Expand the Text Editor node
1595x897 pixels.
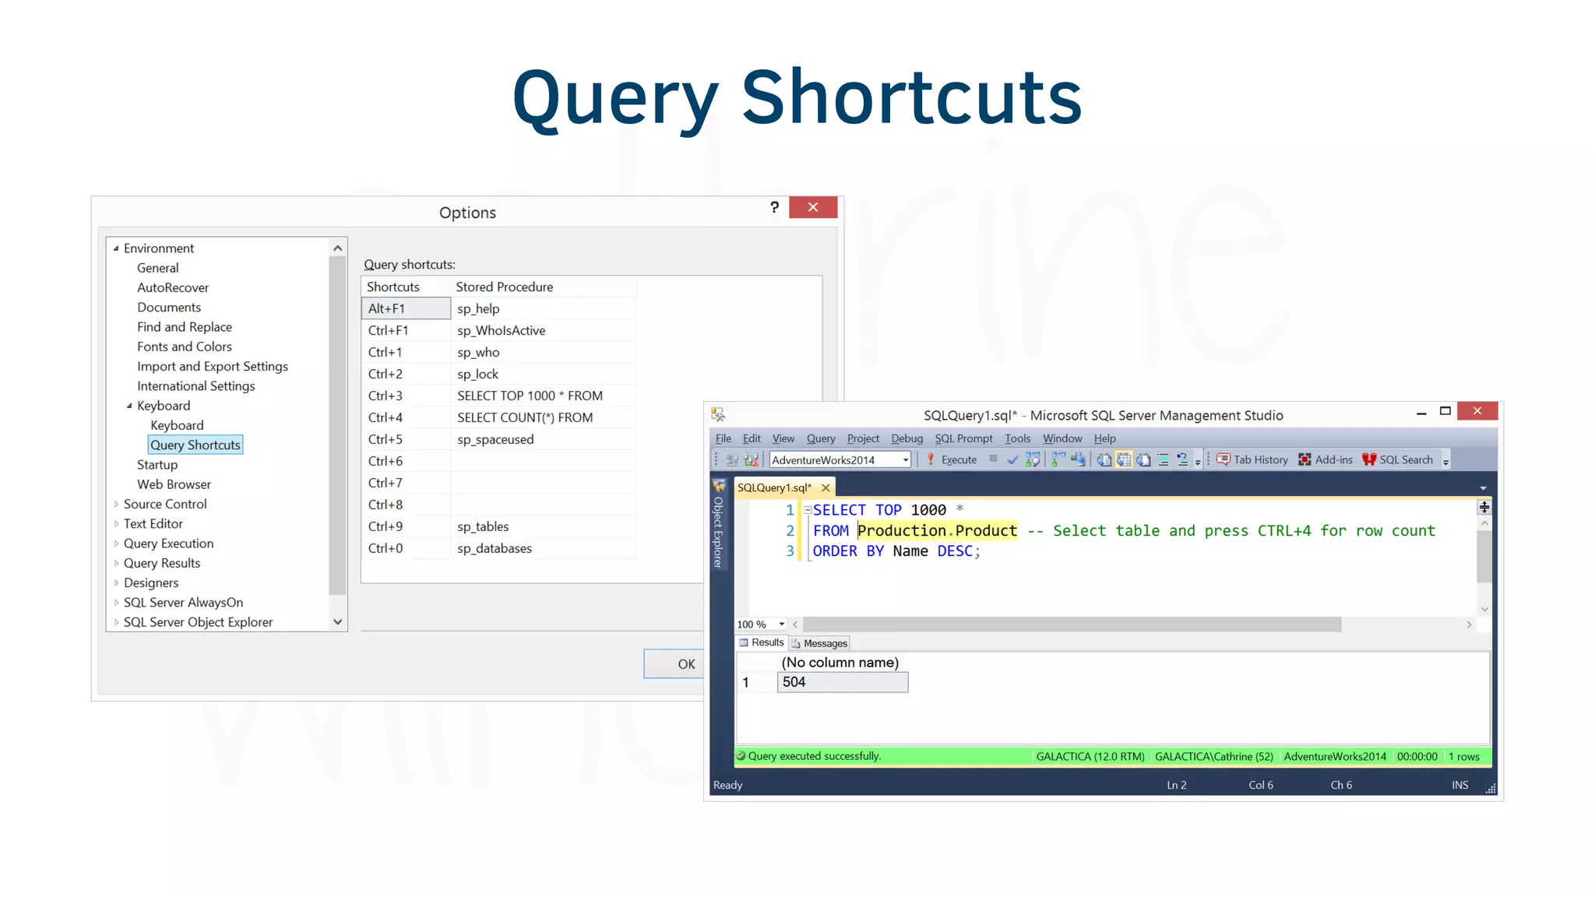coord(116,524)
